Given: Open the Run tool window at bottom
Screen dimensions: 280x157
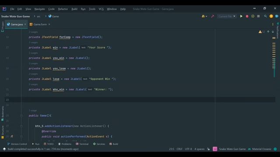Looking at the screenshot, I should (36, 144).
